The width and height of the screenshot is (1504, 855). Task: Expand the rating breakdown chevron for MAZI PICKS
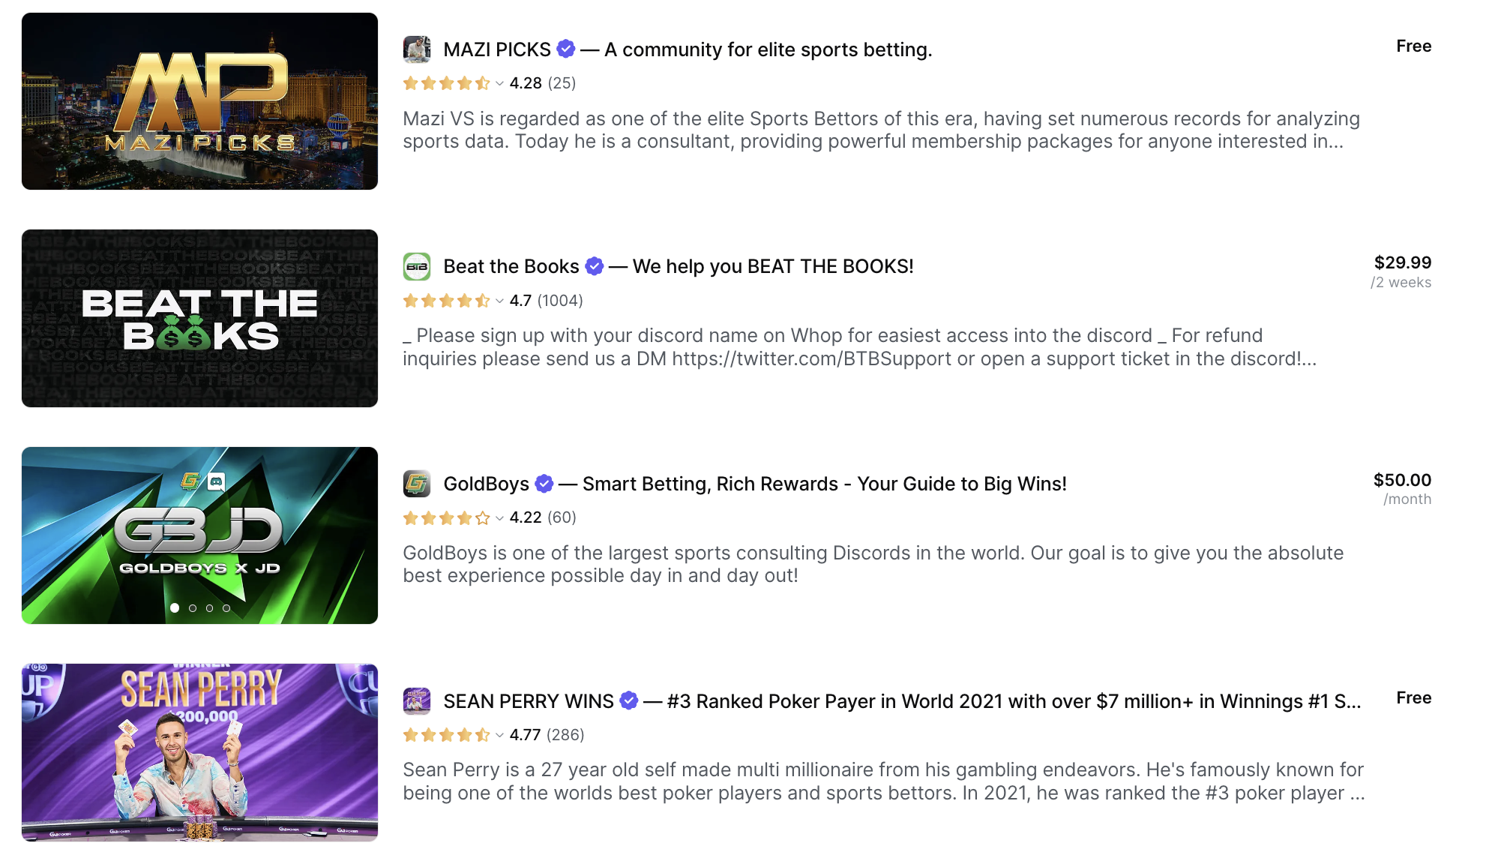click(x=499, y=84)
